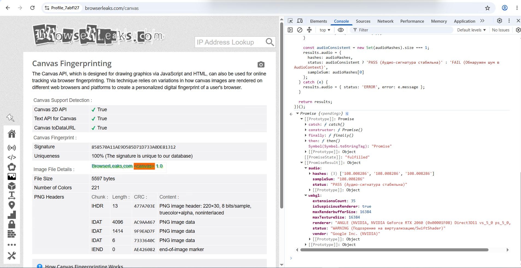Screen dimensions: 521x268
Task: Switch to the Sources tab
Action: [363, 21]
